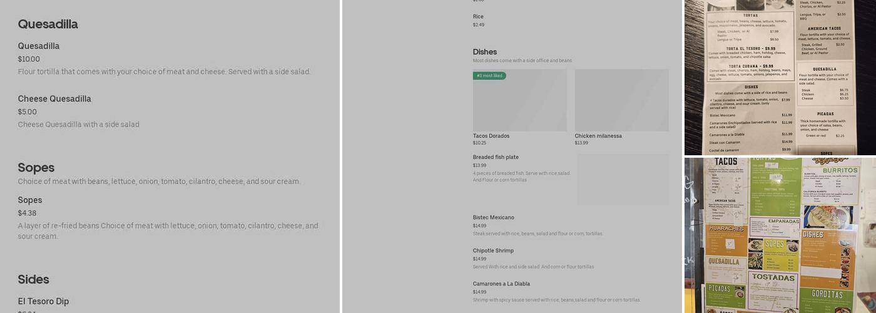Viewport: 876px width, 313px height.
Task: Select the Tacos Dorados name label
Action: [491, 136]
